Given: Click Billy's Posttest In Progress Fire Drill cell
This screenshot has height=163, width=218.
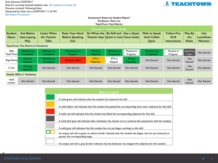Looking at the screenshot, I should pyautogui.click(x=173, y=52).
